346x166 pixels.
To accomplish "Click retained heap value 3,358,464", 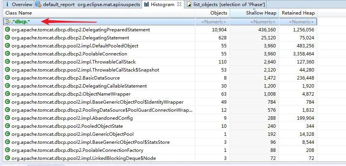I will click(304, 54).
